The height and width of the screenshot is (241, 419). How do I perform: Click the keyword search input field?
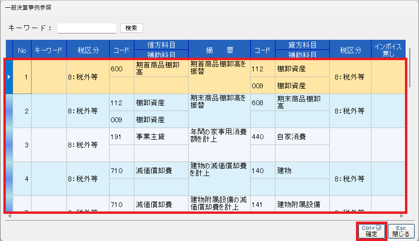(x=87, y=28)
